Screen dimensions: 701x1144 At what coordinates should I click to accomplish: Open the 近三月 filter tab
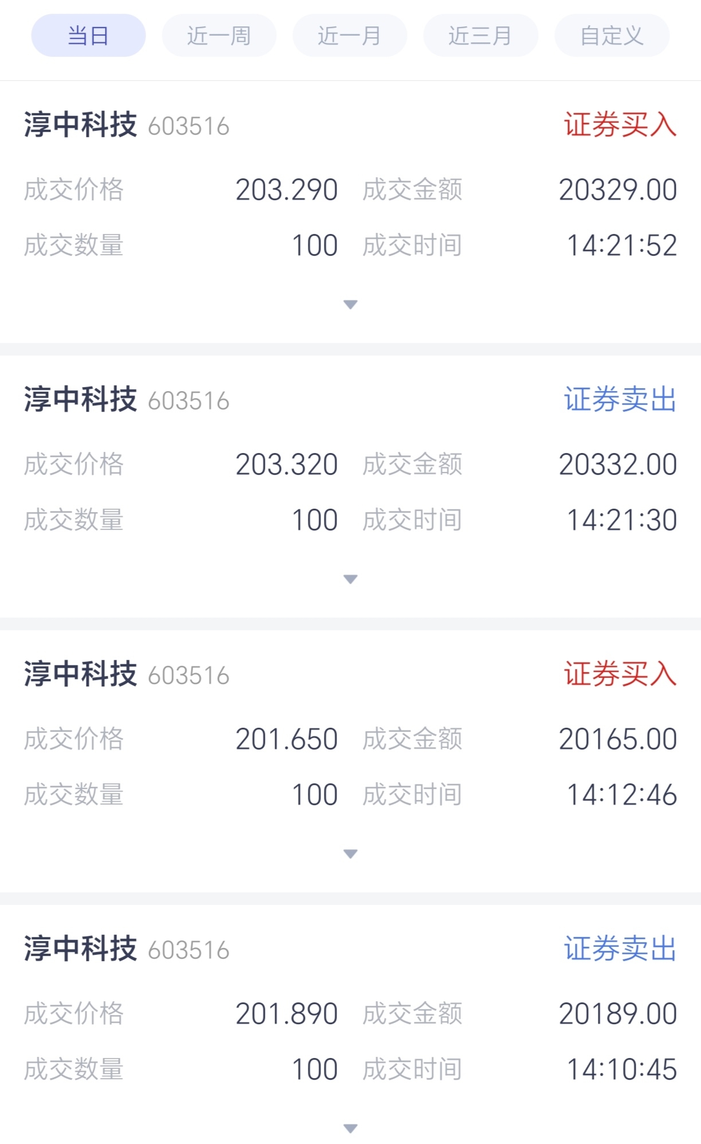click(x=480, y=36)
